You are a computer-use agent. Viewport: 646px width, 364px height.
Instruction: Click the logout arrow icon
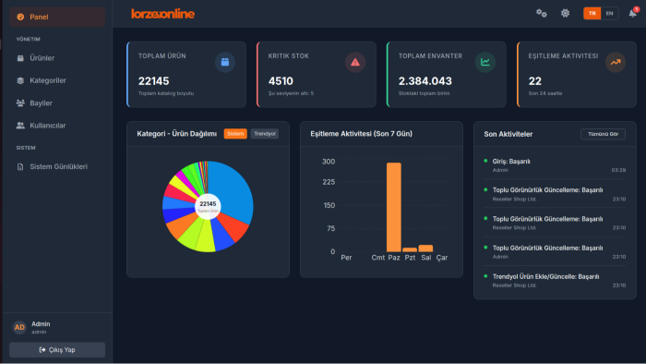coord(42,349)
